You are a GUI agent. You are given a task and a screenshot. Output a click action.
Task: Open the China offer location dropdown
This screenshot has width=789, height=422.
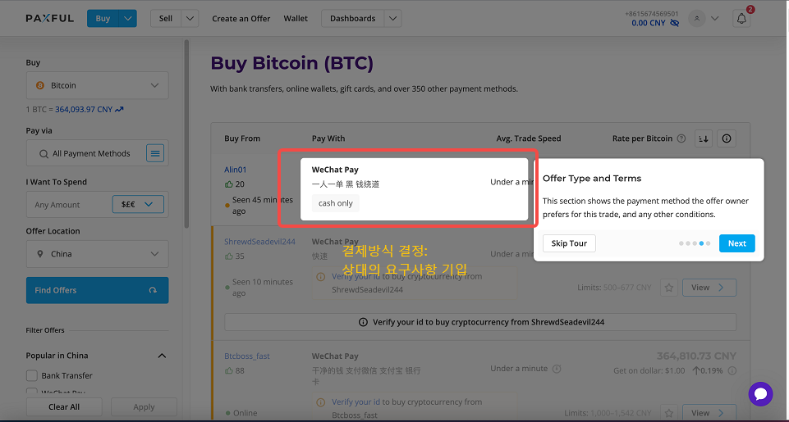point(98,254)
